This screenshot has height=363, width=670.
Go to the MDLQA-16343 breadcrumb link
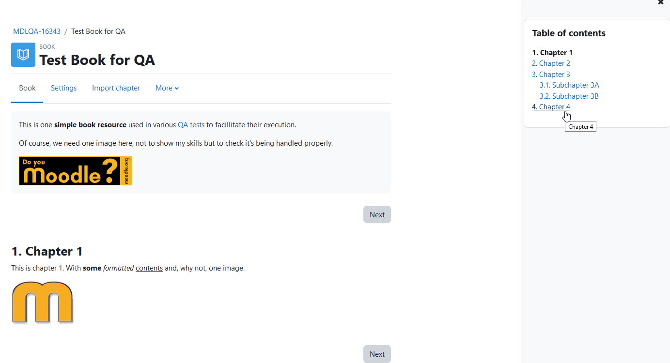point(37,31)
